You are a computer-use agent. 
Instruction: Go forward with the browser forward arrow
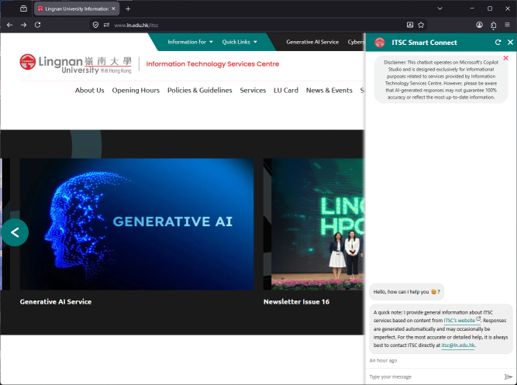[x=23, y=25]
